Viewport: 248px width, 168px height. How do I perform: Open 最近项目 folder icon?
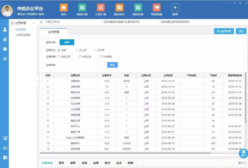click(x=120, y=7)
